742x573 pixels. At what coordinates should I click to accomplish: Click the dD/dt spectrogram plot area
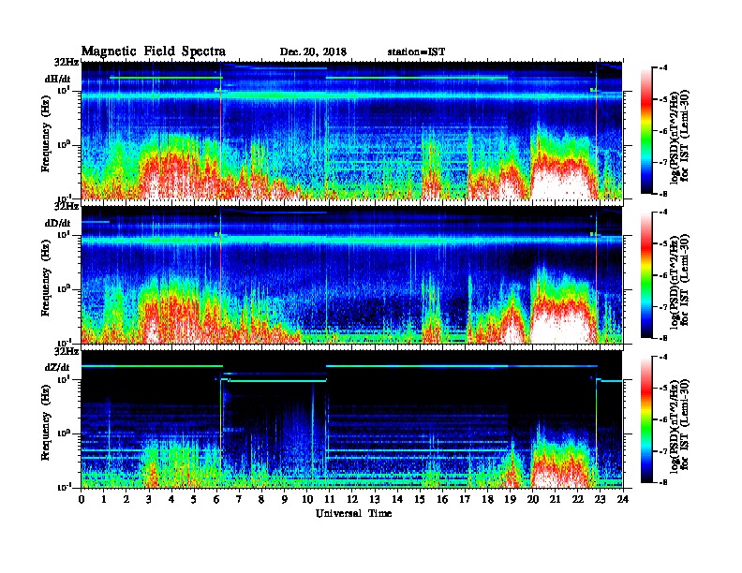pos(352,274)
